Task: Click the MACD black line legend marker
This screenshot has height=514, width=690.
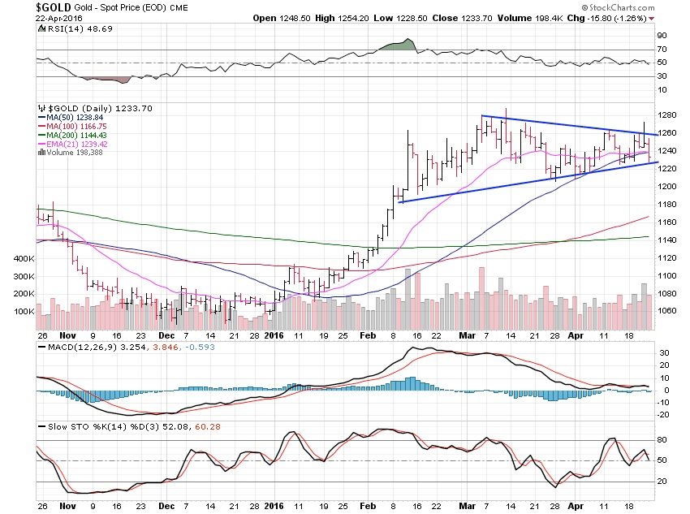Action: tap(41, 348)
